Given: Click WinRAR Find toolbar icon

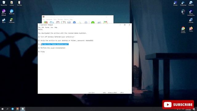Looking at the screenshot, I should 74,23.
